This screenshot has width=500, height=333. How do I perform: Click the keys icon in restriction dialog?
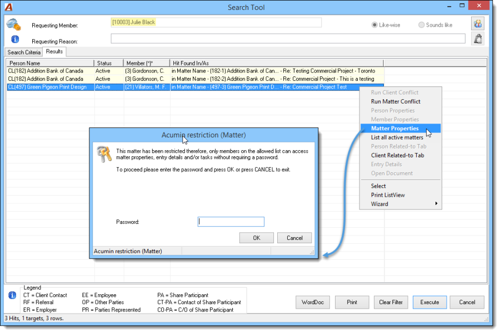(104, 154)
